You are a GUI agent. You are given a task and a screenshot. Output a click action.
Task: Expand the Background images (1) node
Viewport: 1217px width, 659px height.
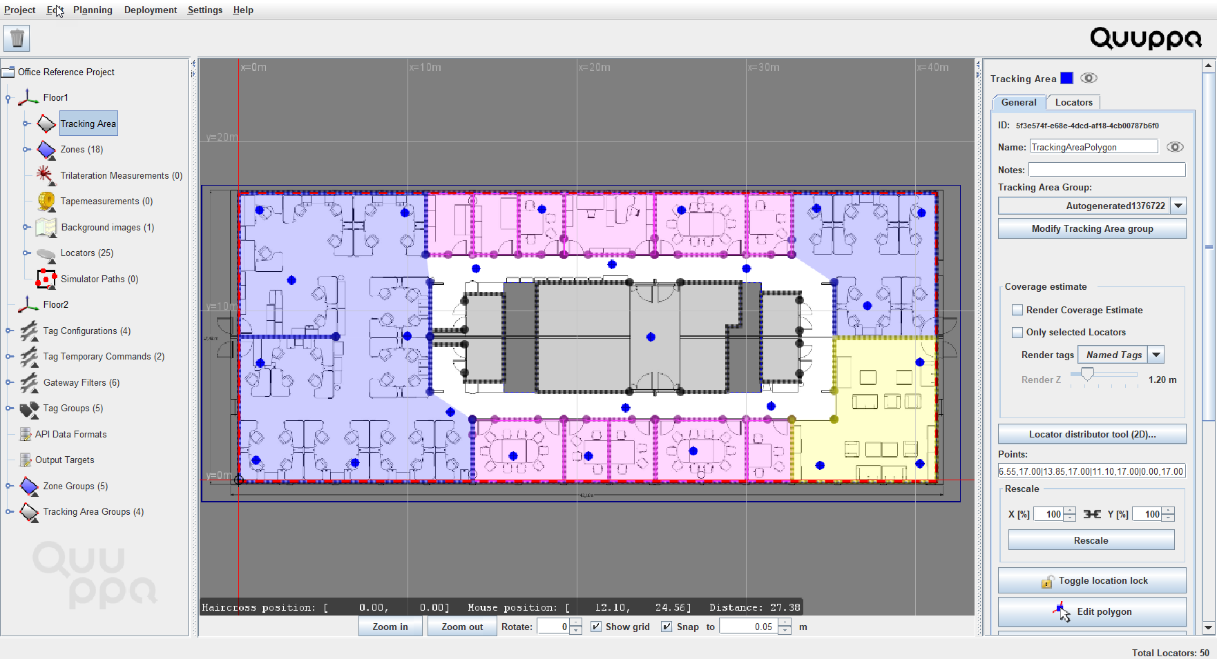tap(26, 227)
